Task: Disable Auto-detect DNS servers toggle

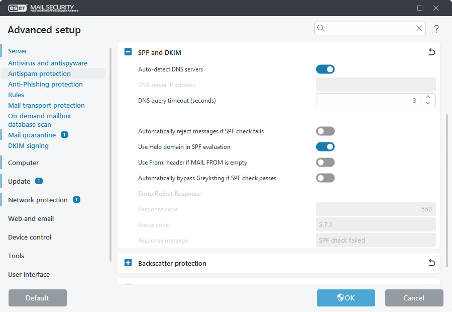Action: click(x=325, y=69)
